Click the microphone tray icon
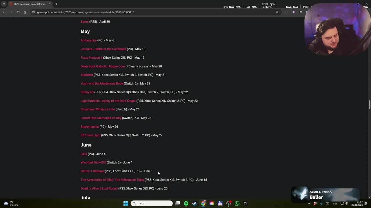Image resolution: width=371 pixels, height=208 pixels. click(321, 203)
